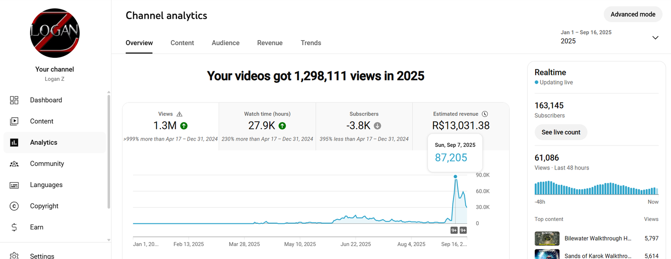This screenshot has width=671, height=259.
Task: Select the Watch time (hours) metric card
Action: coord(267,126)
